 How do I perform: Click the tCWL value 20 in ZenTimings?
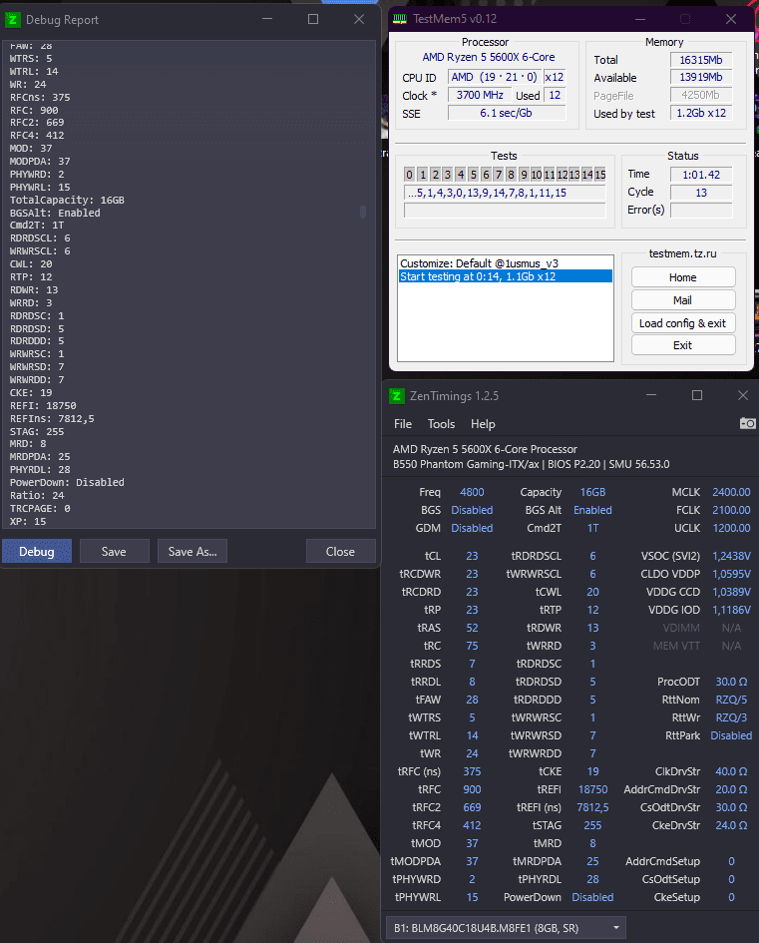592,592
